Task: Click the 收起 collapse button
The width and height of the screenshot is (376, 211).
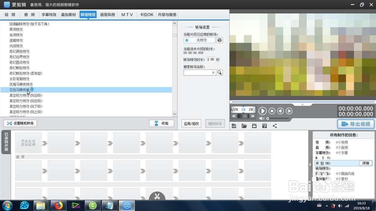Action: [x=161, y=123]
